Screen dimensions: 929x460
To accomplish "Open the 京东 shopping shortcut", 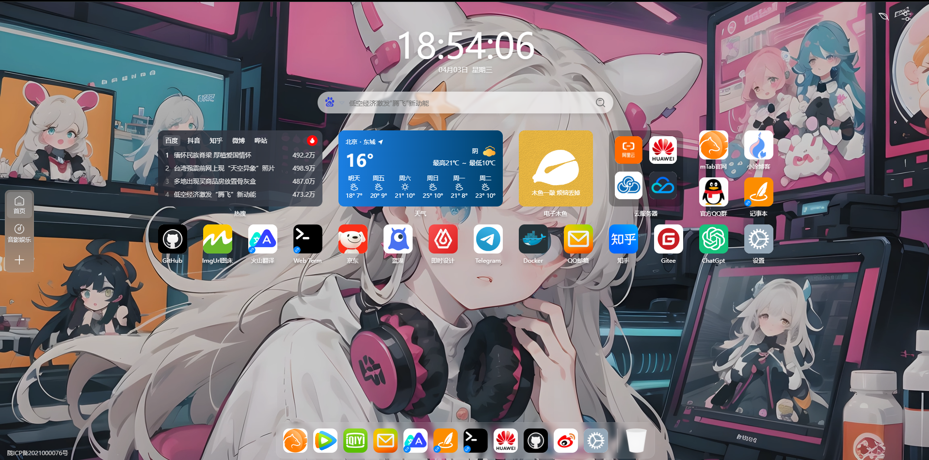I will click(352, 239).
